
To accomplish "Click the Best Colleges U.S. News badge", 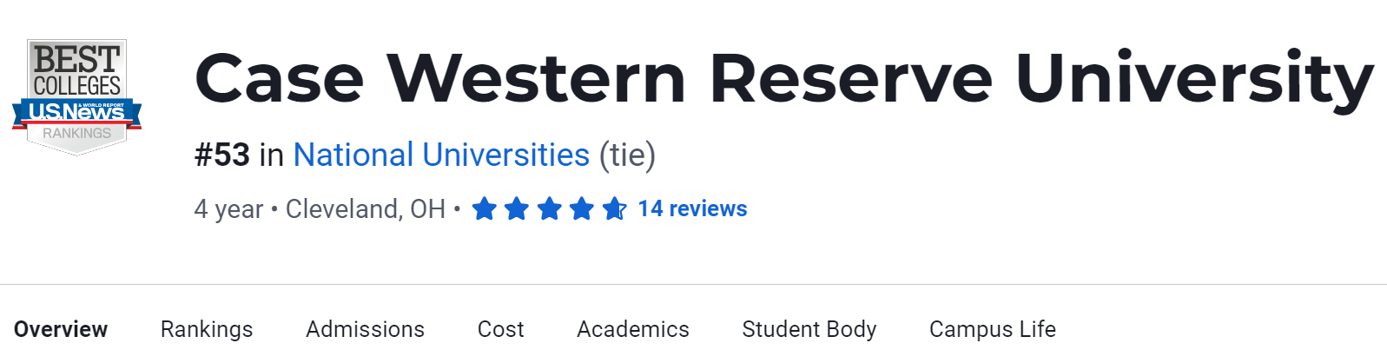I will coord(77,96).
